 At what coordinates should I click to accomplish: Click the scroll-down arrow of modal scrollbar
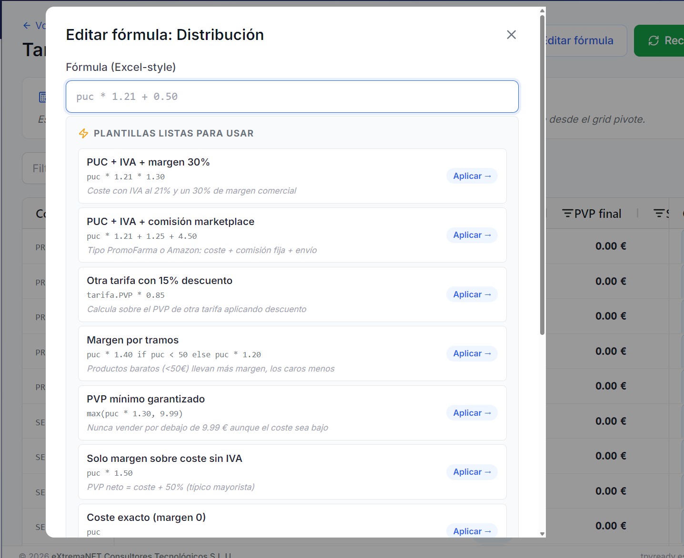[x=542, y=534]
